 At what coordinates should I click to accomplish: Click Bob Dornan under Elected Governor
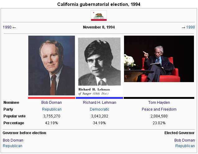185,140
